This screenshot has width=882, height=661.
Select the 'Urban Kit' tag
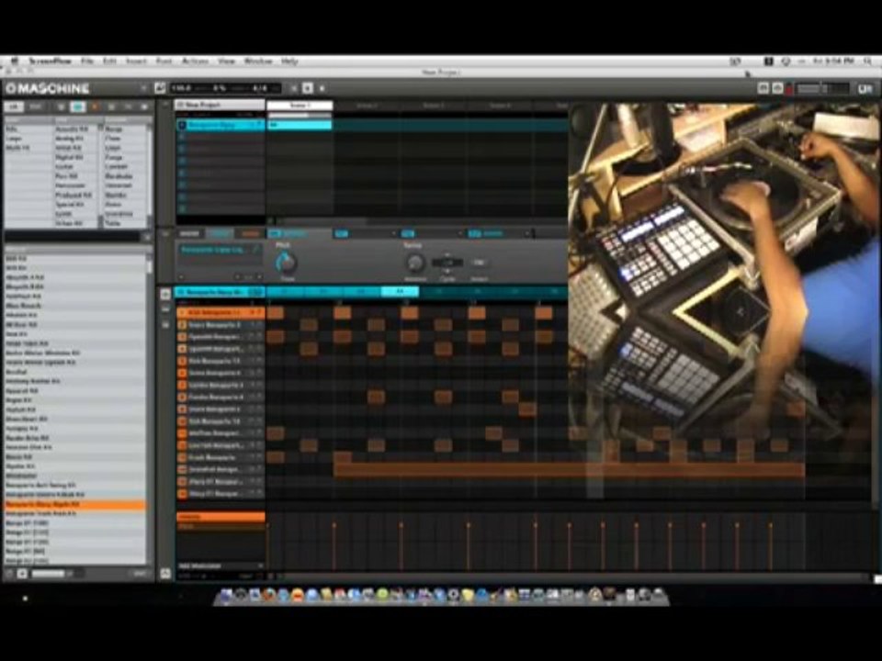pyautogui.click(x=69, y=223)
